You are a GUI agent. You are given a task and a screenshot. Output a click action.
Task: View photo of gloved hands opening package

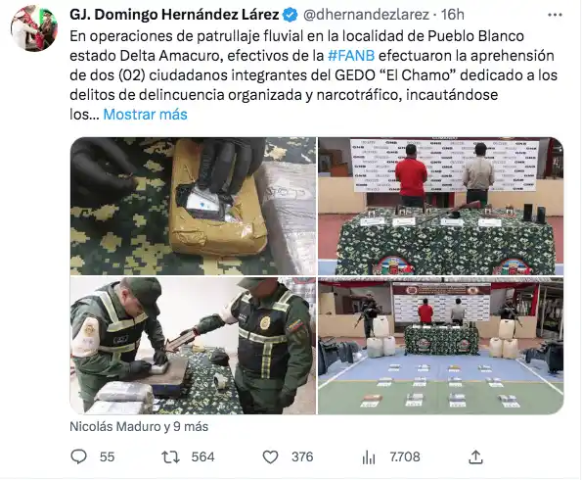(193, 206)
